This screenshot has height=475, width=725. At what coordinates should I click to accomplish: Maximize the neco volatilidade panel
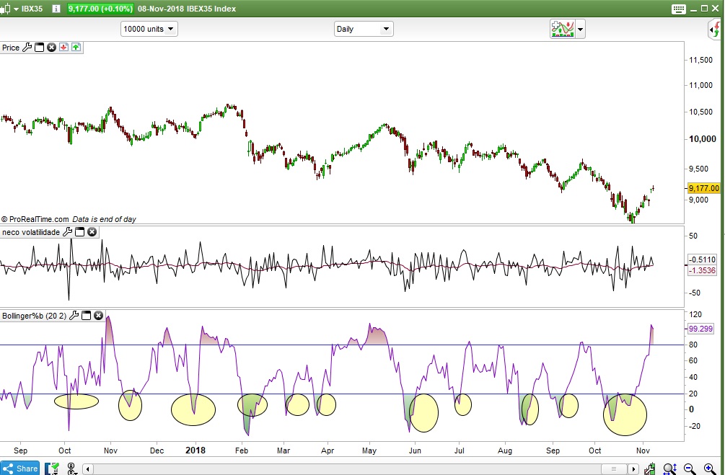coord(79,231)
